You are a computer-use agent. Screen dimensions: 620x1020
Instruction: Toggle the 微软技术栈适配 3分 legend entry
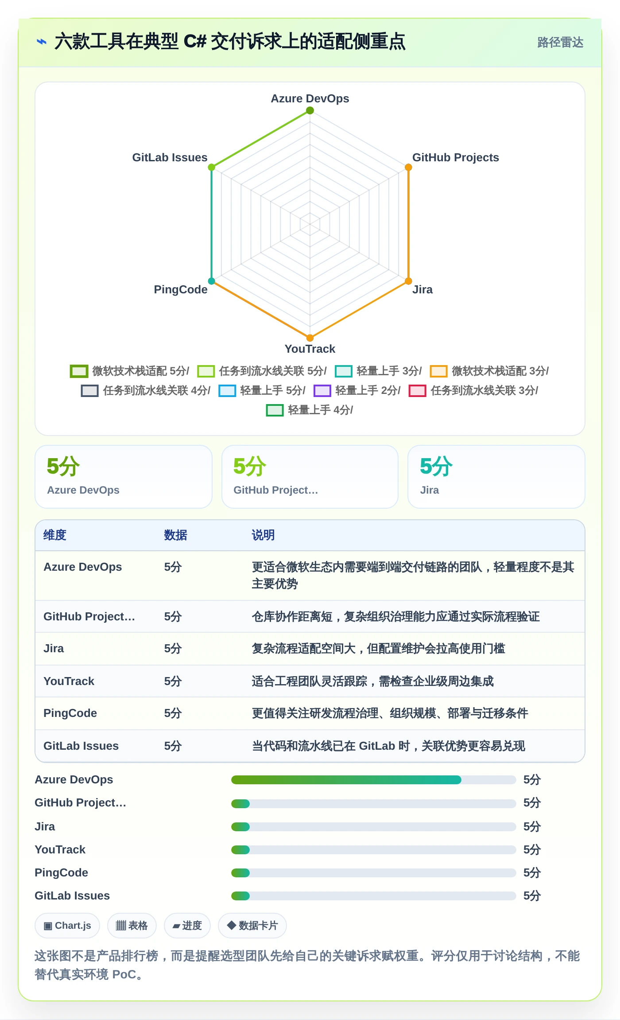[x=489, y=371]
